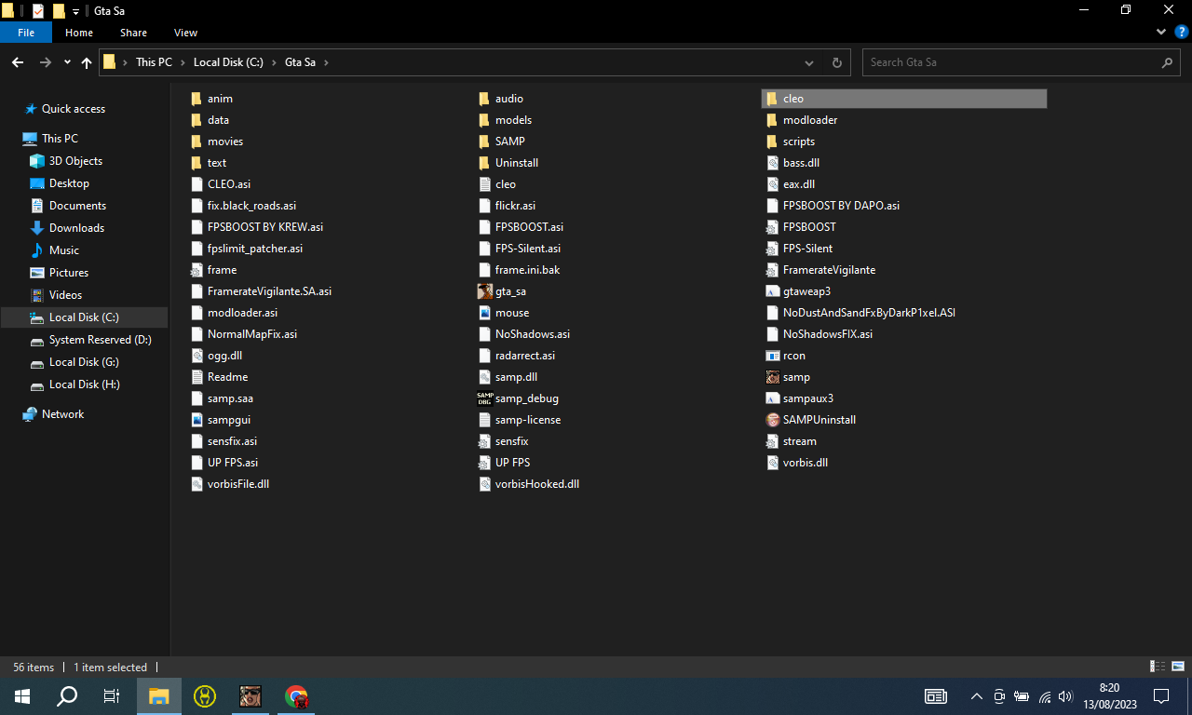The image size is (1192, 715).
Task: Click Local Disk (C:) breadcrumb
Action: [x=229, y=62]
